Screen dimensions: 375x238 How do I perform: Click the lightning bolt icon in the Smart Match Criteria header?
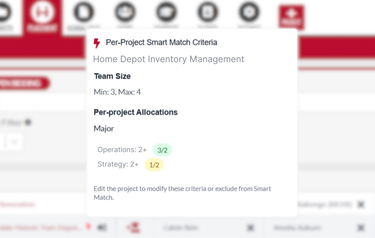(97, 43)
